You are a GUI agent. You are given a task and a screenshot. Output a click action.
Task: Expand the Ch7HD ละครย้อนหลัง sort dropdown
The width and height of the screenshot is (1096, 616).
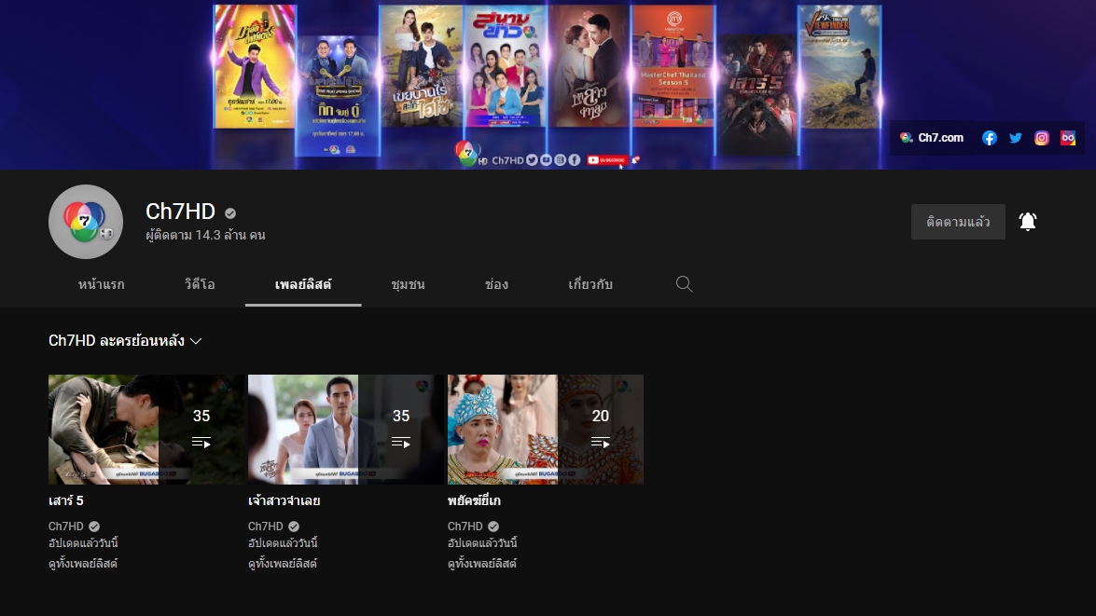[x=126, y=340]
